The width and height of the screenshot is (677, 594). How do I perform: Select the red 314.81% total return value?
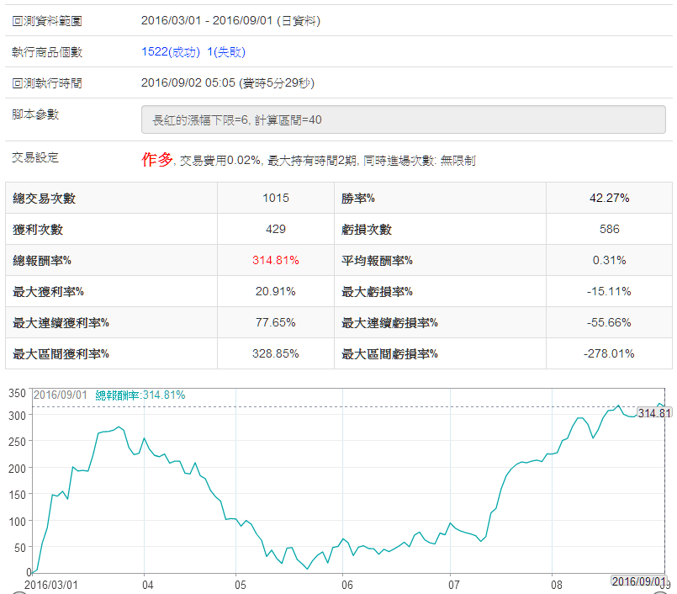pyautogui.click(x=276, y=260)
